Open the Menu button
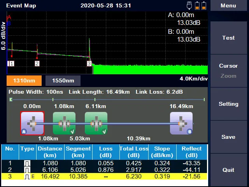This screenshot has height=187, width=249. tap(228, 6)
